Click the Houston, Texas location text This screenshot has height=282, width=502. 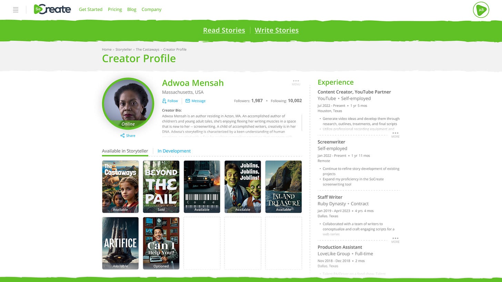[x=330, y=111]
